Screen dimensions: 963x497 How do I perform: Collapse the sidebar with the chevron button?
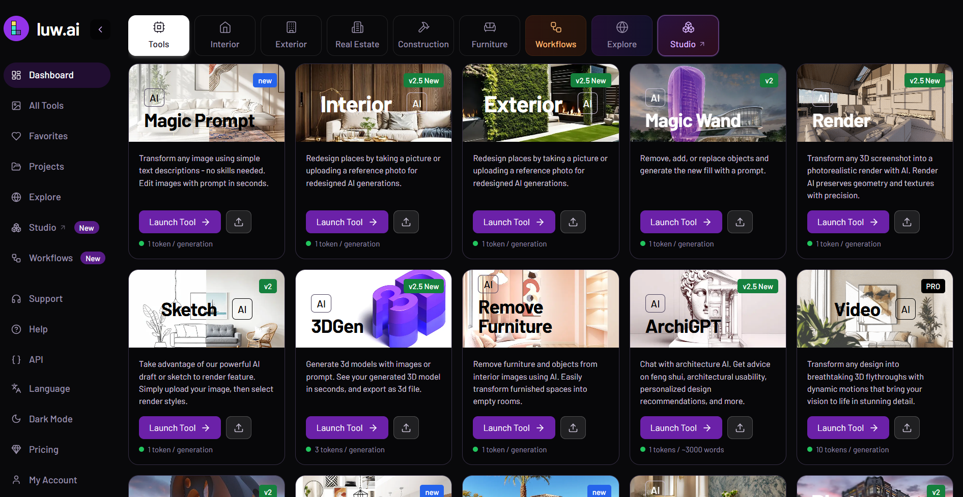point(100,29)
